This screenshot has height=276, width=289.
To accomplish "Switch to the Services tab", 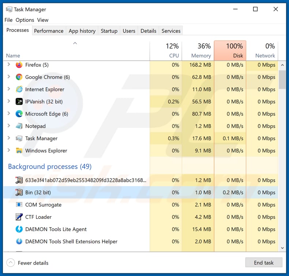I will pos(171,31).
